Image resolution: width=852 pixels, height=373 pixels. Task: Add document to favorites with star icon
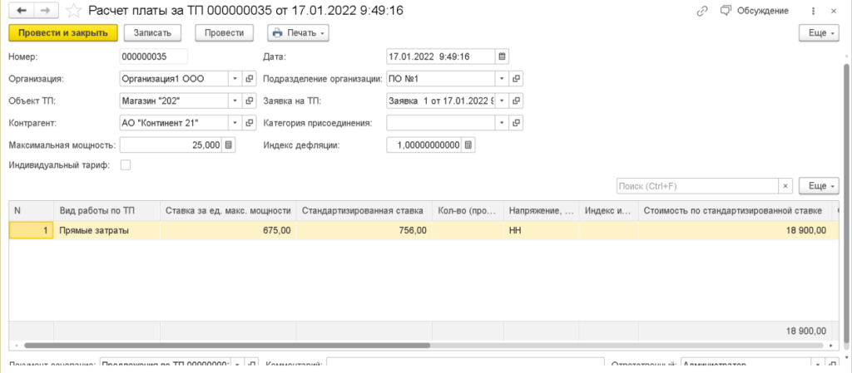pos(74,11)
